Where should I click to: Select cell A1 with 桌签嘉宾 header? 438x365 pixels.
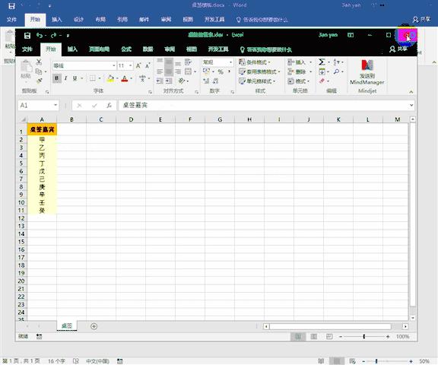pos(42,129)
